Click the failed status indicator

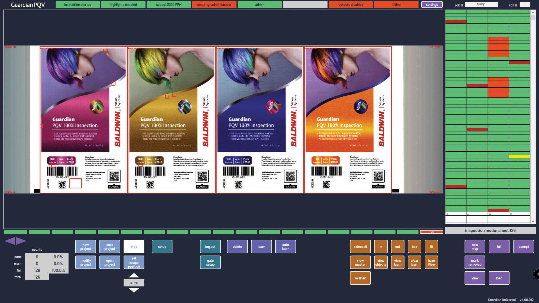pos(396,4)
